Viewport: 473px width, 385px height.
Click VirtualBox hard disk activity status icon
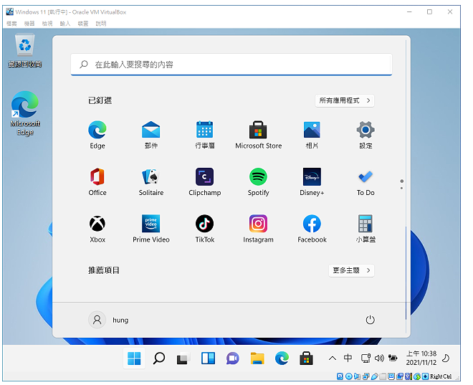click(340, 376)
